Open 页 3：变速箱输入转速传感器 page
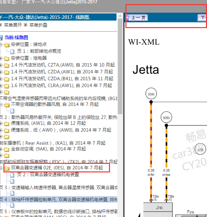The width and height of the screenshot is (207, 217). [59, 188]
